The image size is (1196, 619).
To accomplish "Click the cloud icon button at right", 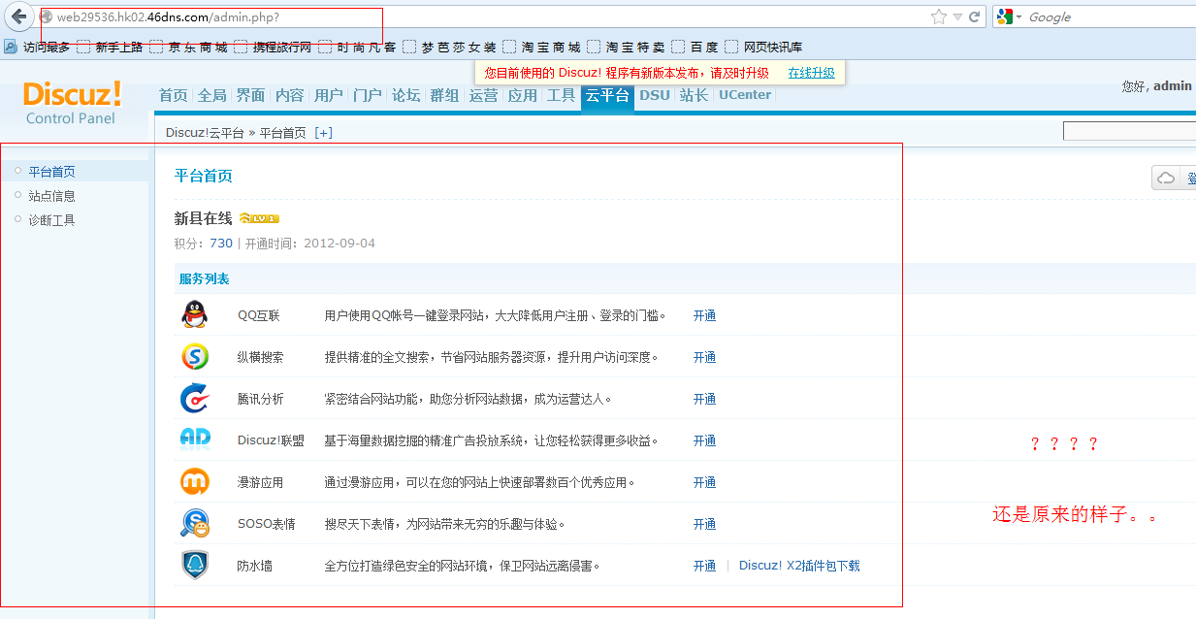I will 1166,179.
